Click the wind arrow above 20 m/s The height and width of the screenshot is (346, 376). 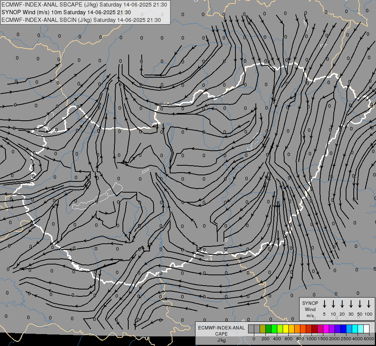[342, 304]
